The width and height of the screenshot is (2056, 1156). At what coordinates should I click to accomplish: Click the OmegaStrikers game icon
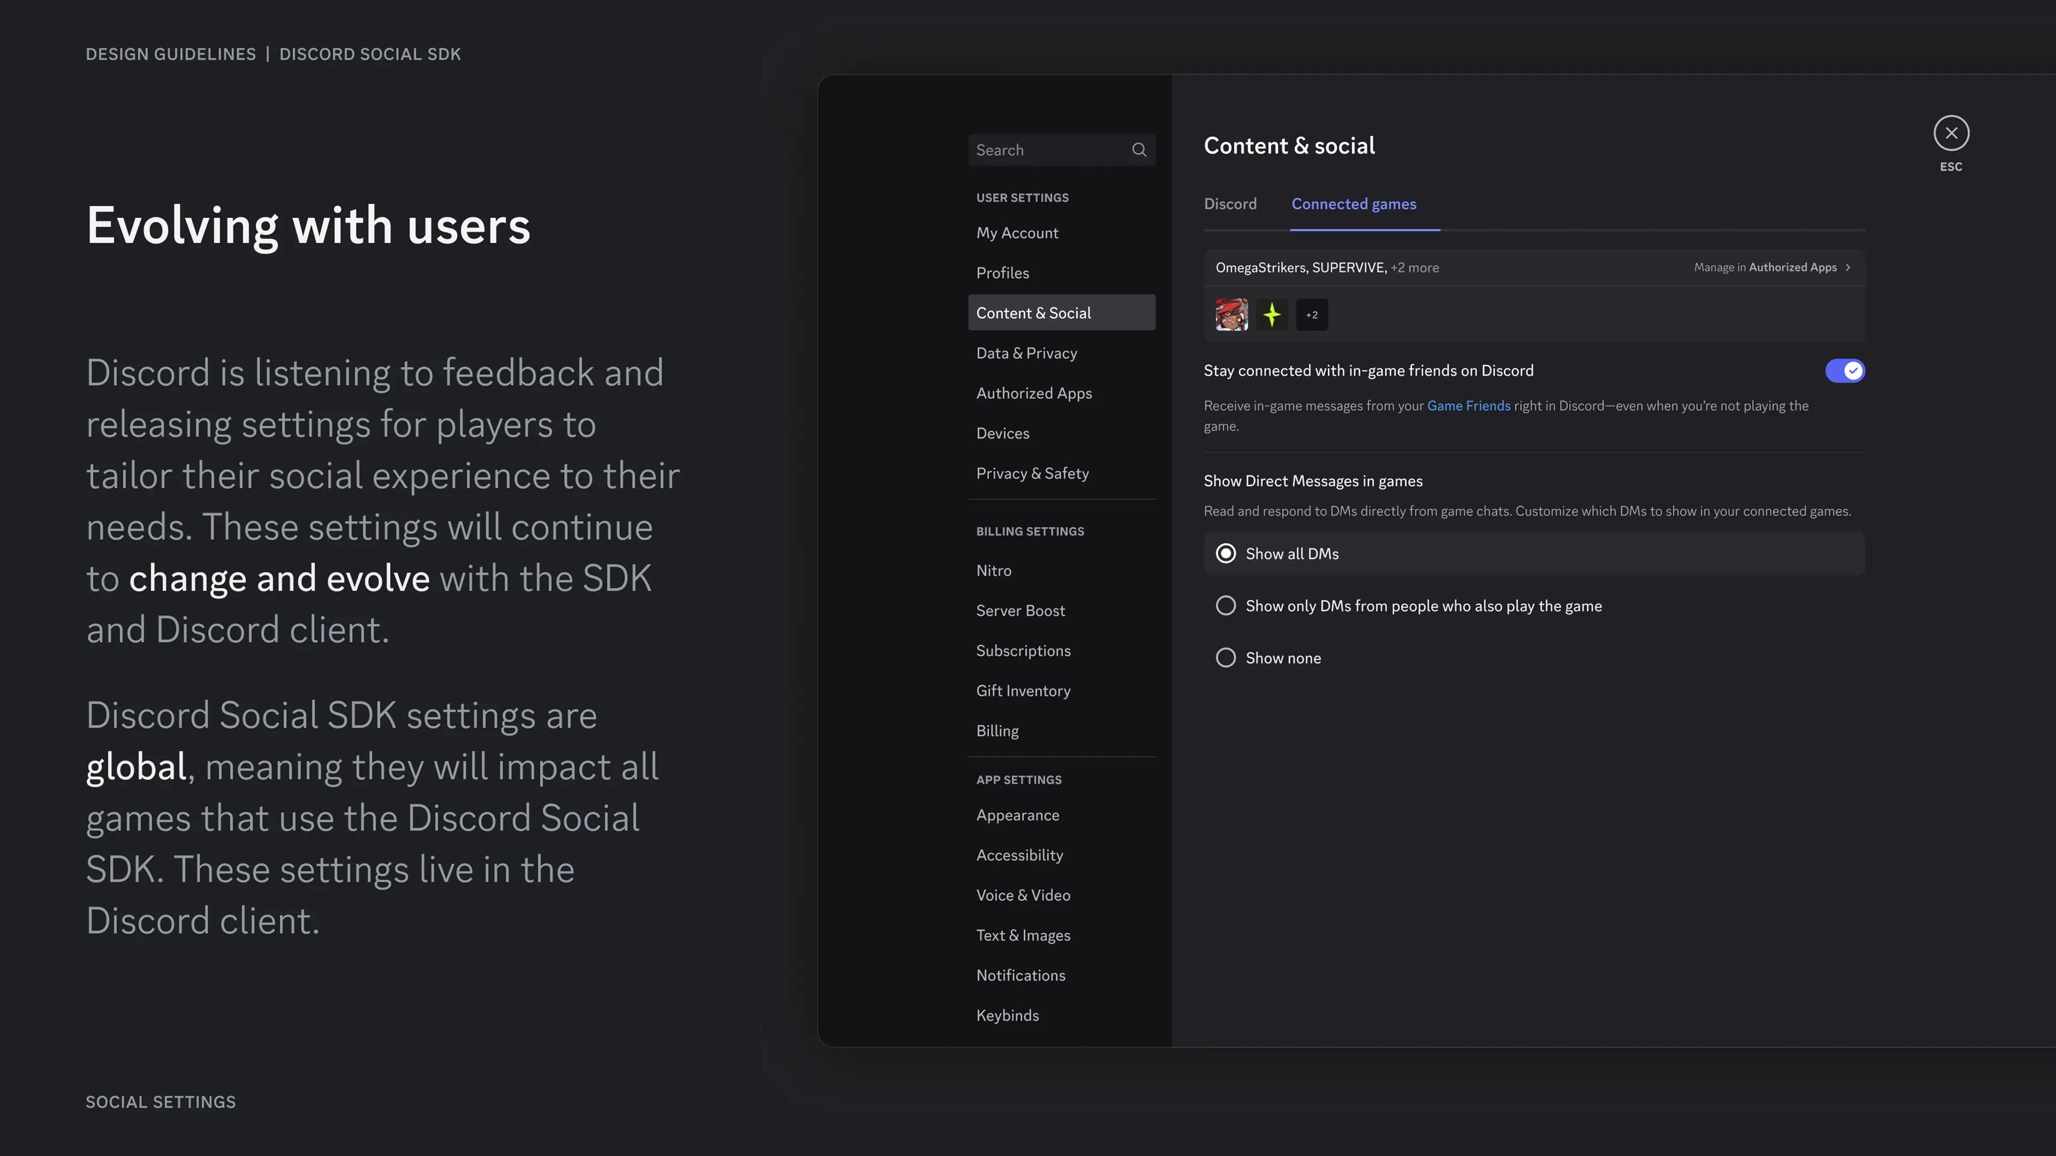coord(1230,314)
